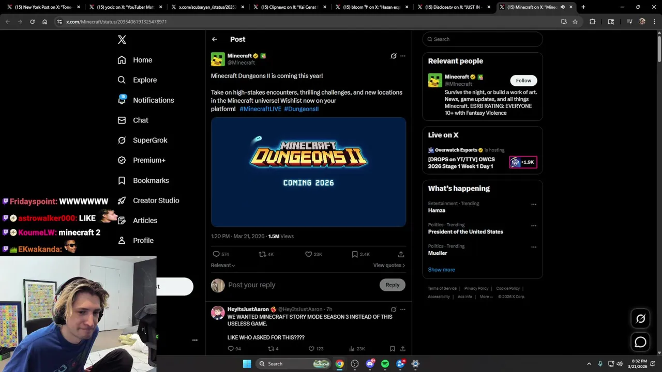Like HeyItsJustAaron's reply (123)
The width and height of the screenshot is (662, 372).
click(315, 349)
